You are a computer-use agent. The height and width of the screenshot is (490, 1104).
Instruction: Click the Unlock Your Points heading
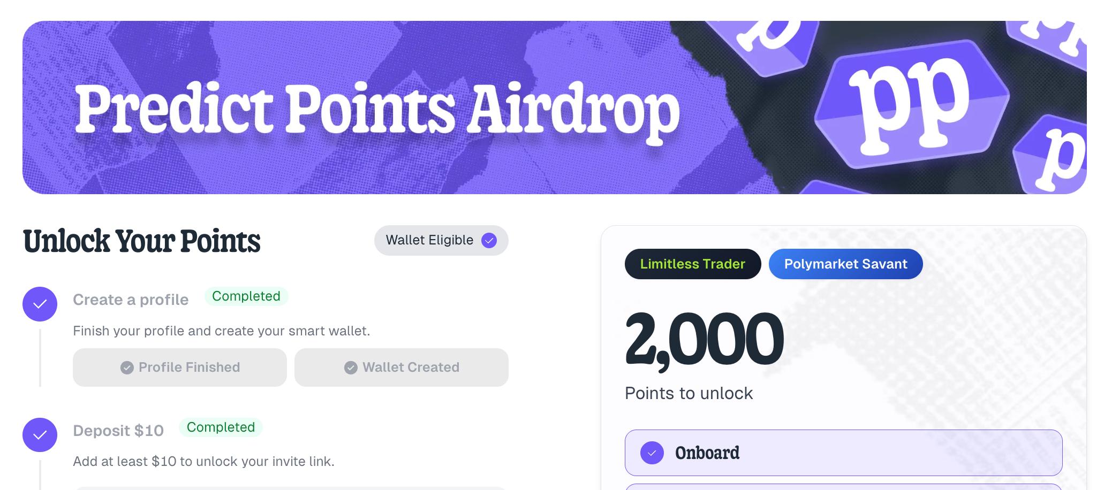click(x=142, y=241)
